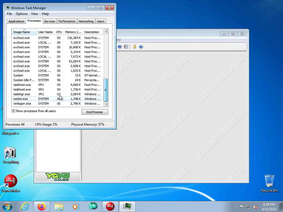This screenshot has width=283, height=212.
Task: Select svchost.exe row using 116,384 K
Action: pyautogui.click(x=57, y=38)
